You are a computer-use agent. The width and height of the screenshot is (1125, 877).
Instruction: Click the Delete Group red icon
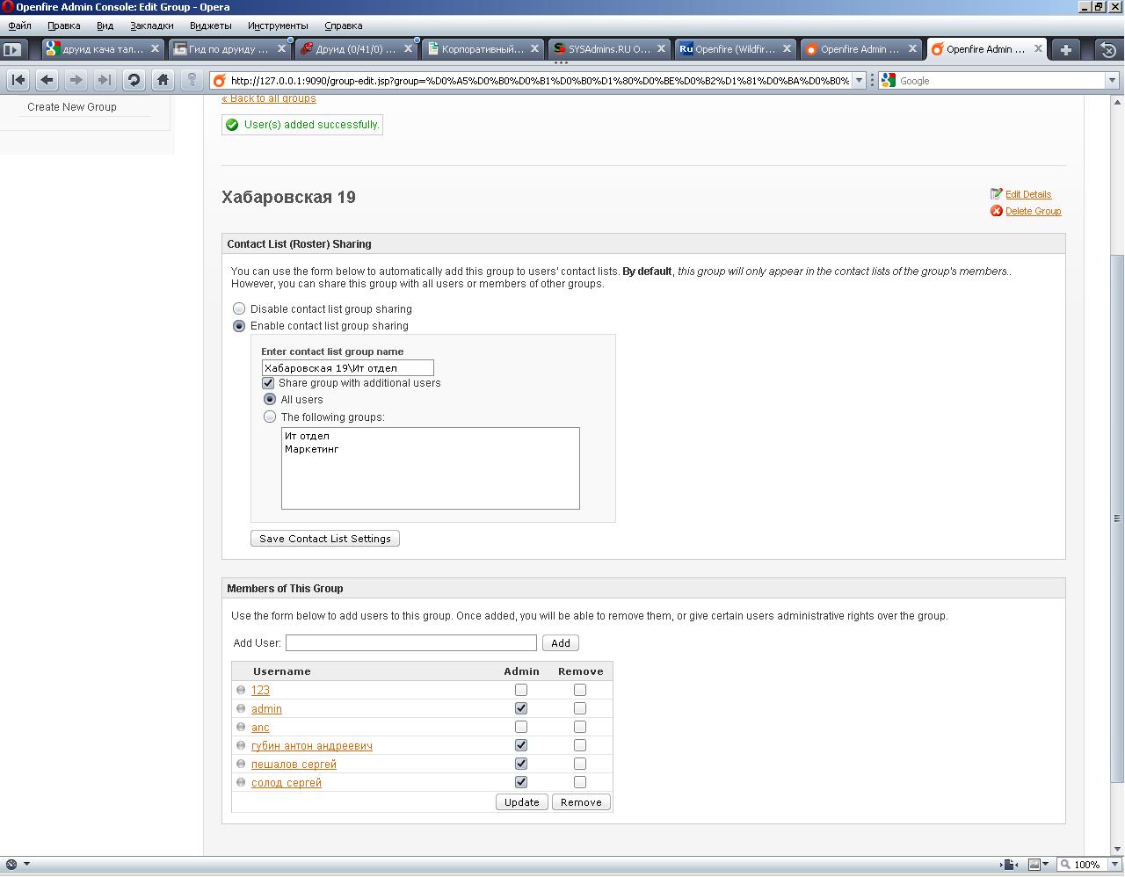coord(996,211)
